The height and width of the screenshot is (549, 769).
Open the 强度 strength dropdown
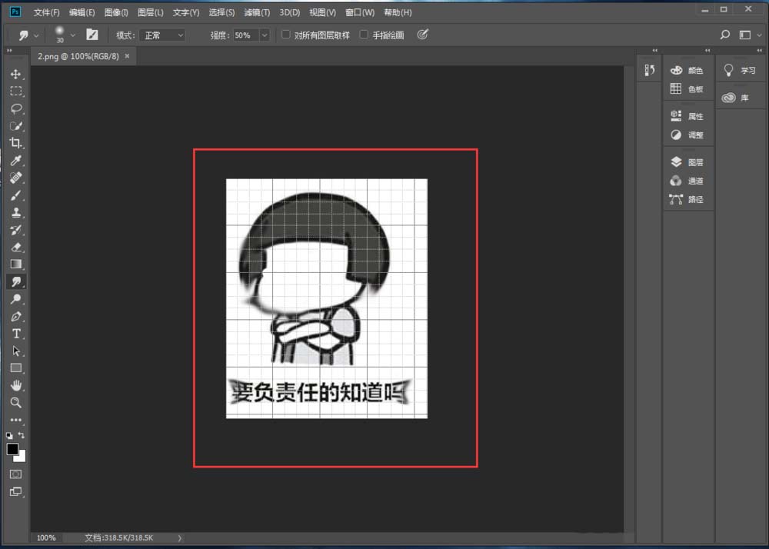pyautogui.click(x=265, y=35)
